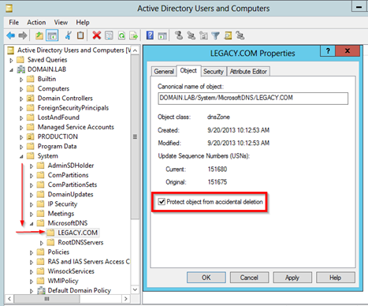The height and width of the screenshot is (306, 368).
Task: Switch to the Attribute Editor tab
Action: pyautogui.click(x=248, y=71)
